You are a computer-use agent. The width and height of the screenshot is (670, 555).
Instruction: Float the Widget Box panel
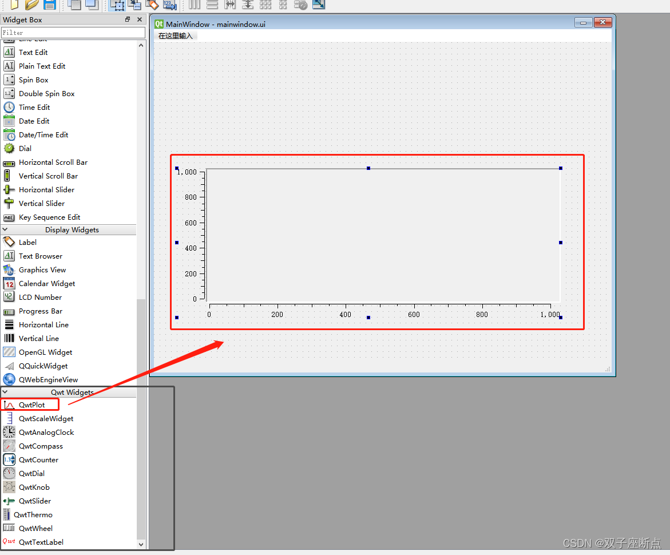pos(128,19)
